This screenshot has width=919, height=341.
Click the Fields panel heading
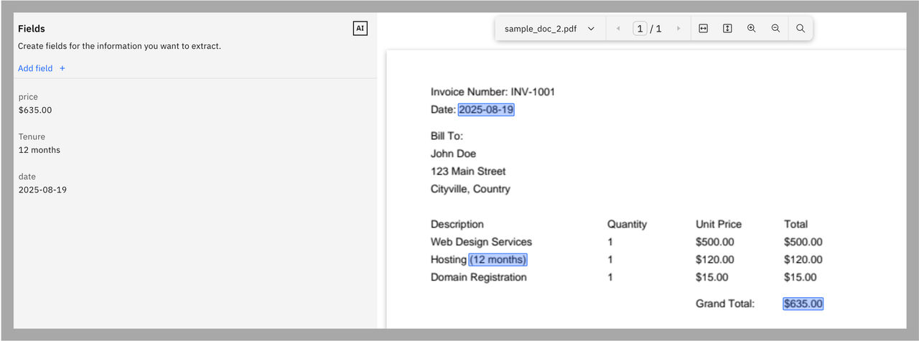[32, 29]
